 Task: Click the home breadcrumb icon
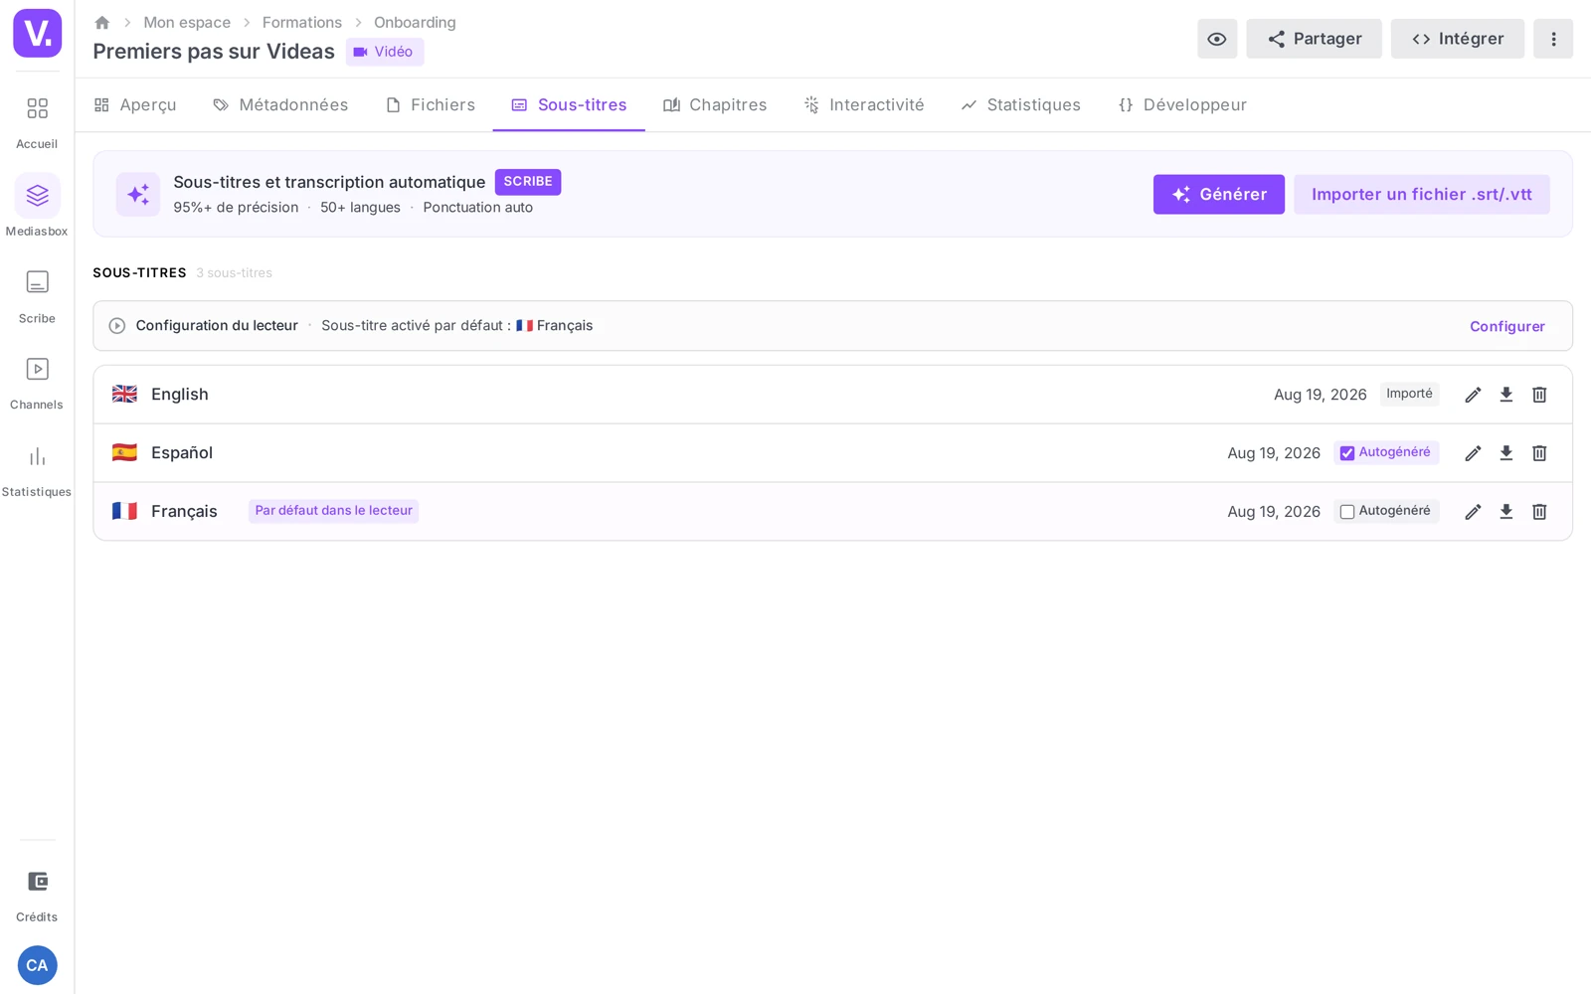[x=101, y=22]
